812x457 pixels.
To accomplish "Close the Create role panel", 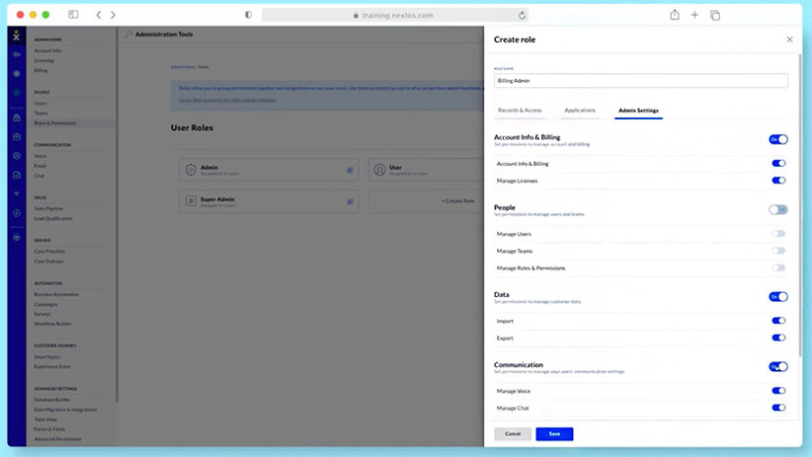I will [x=789, y=39].
